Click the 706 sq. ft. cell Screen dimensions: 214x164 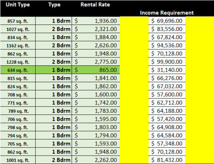18,119
